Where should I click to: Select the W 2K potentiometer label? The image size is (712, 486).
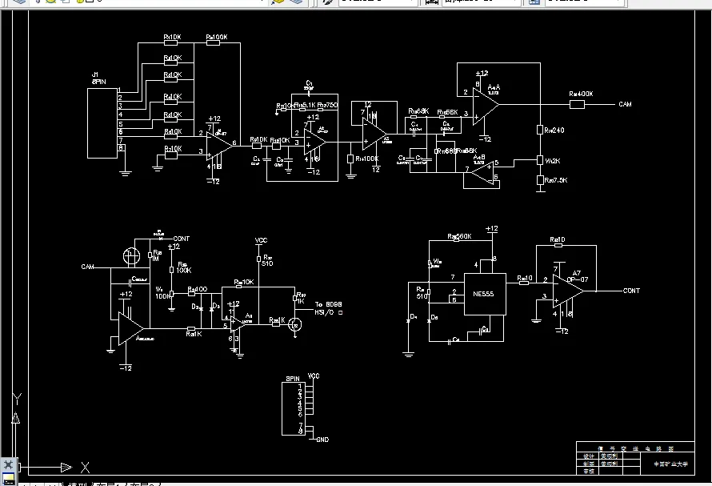pos(553,161)
